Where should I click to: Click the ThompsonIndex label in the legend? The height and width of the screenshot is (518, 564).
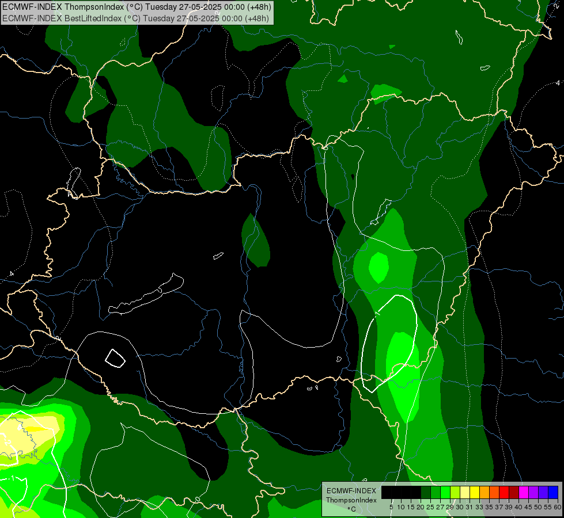[x=351, y=500]
